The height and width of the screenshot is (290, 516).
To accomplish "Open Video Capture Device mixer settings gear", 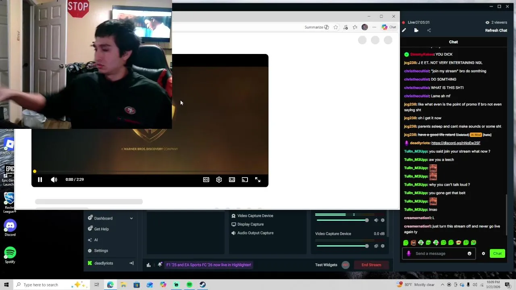I will pos(383,246).
